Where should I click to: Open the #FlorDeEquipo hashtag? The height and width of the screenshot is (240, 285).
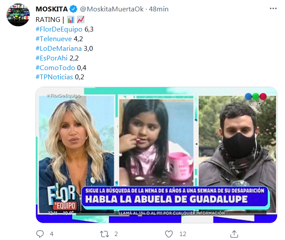(x=59, y=29)
